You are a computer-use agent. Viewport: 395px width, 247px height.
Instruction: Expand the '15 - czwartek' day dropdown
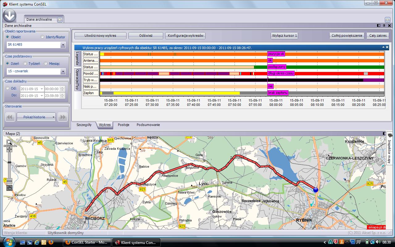63,71
